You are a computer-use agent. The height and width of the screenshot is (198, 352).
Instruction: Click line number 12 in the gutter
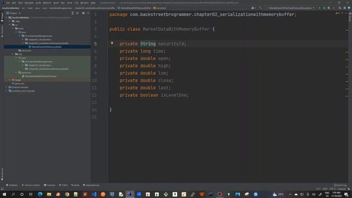point(95,95)
